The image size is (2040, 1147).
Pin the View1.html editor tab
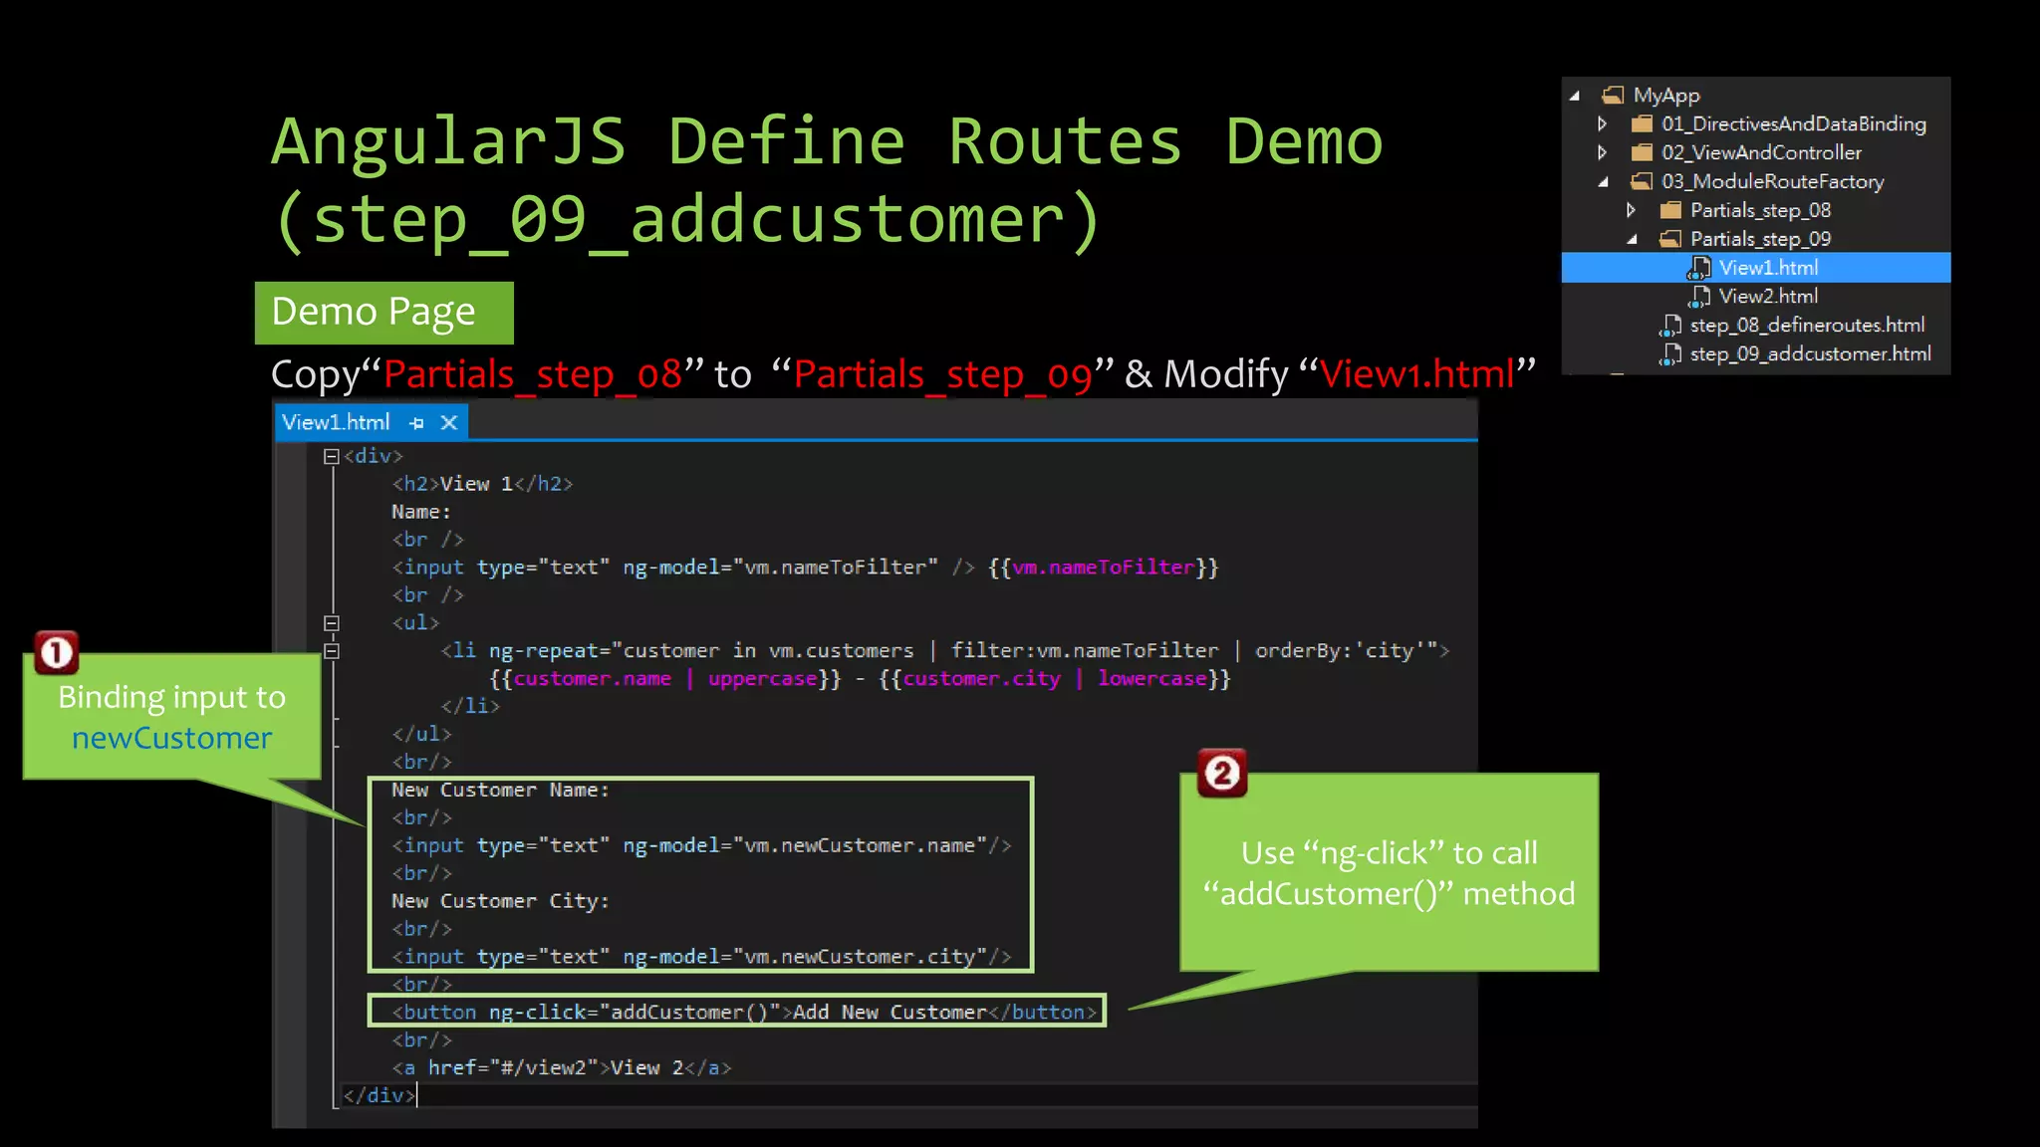416,423
